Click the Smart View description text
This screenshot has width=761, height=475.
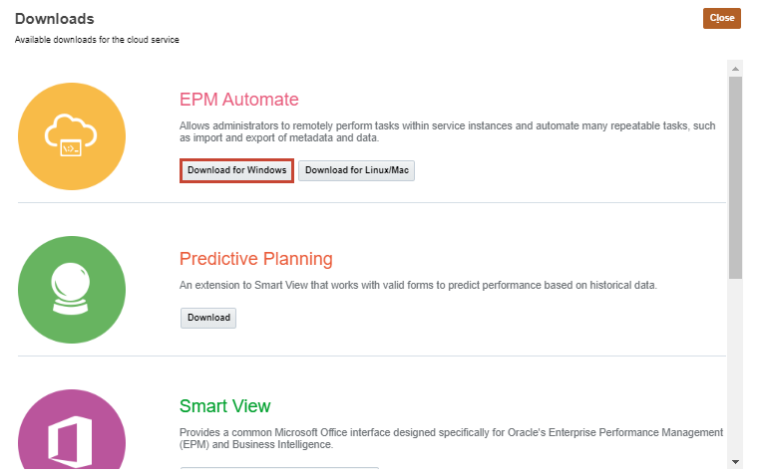click(x=450, y=439)
